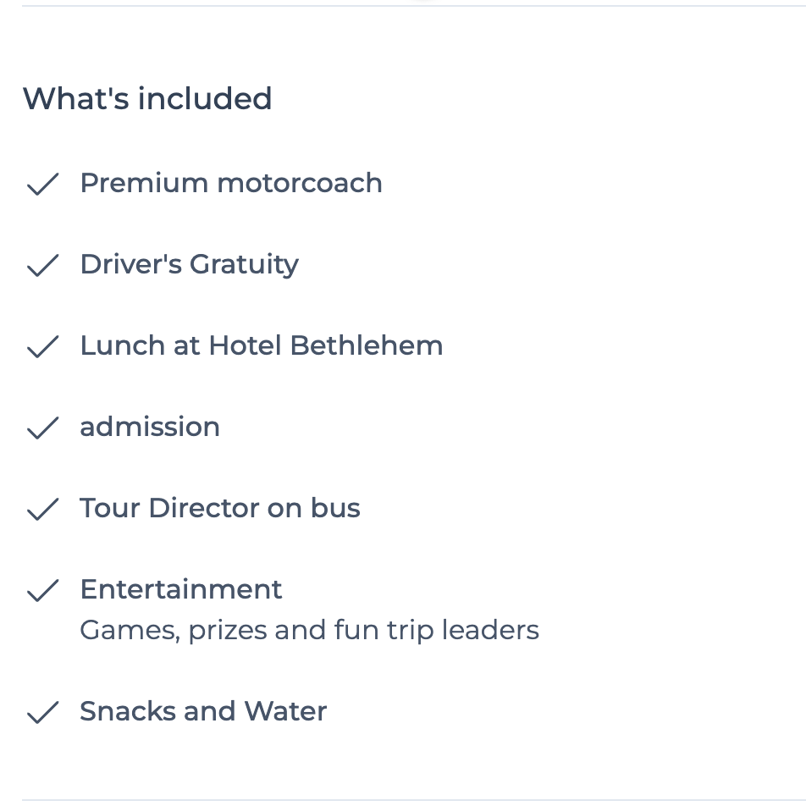Click the word Bethlehem in the lunch item
Screen dimensions: 806x806
click(366, 345)
